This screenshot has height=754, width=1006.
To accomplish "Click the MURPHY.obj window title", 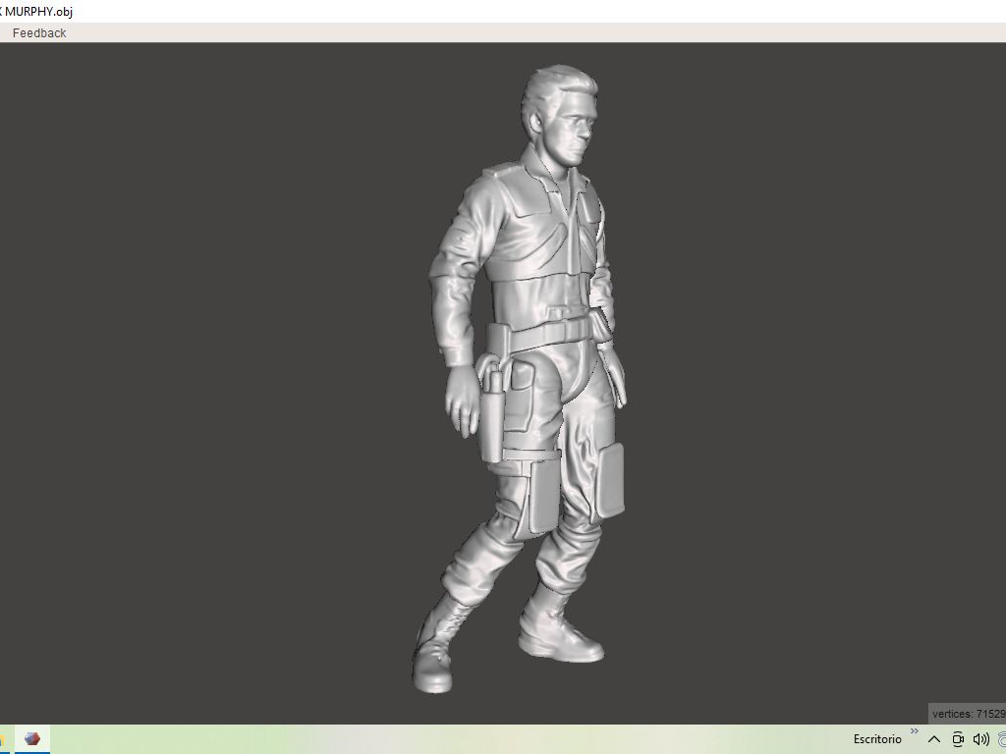I will 36,12.
